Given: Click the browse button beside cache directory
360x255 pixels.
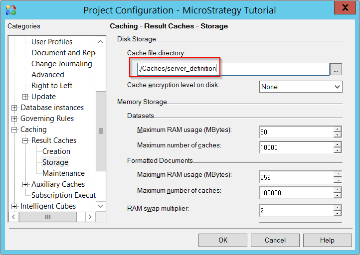Looking at the screenshot, I should [337, 70].
